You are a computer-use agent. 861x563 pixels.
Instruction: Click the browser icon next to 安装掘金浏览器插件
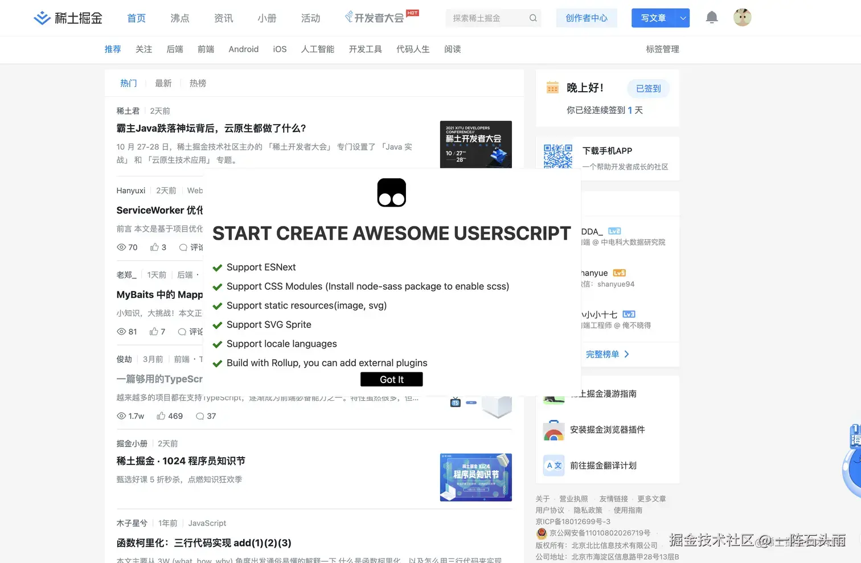553,430
